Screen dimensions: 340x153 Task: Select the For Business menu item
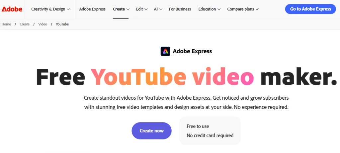[180, 9]
